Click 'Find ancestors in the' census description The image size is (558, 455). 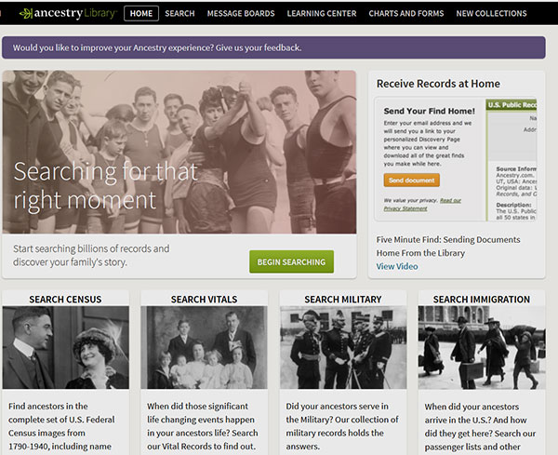pos(61,426)
